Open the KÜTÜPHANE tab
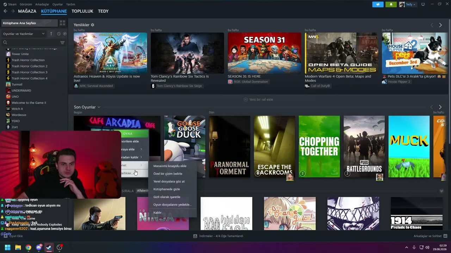The image size is (451, 253). (54, 11)
